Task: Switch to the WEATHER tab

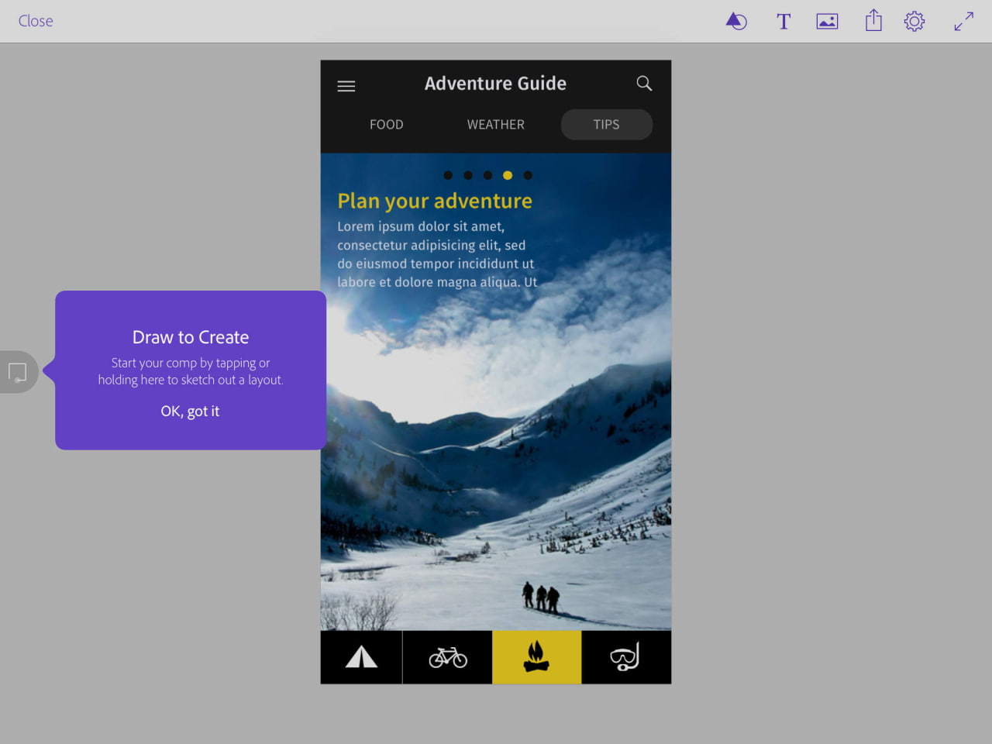Action: [495, 124]
